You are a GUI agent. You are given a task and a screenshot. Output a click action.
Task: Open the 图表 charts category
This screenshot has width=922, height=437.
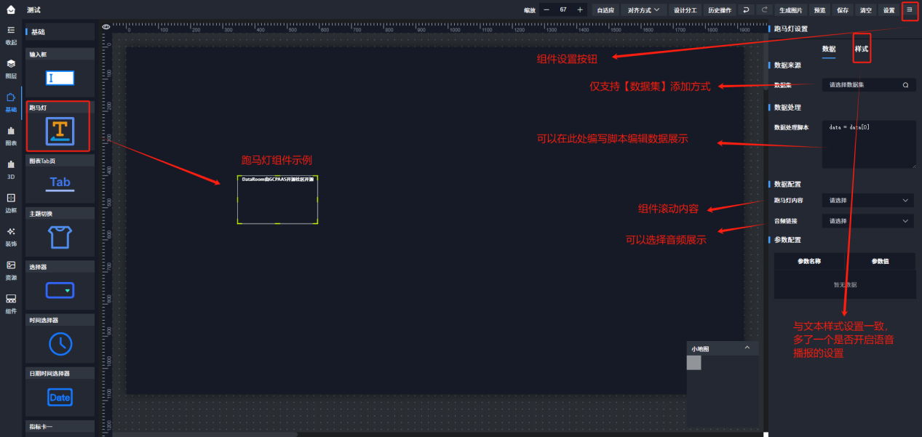[x=11, y=135]
